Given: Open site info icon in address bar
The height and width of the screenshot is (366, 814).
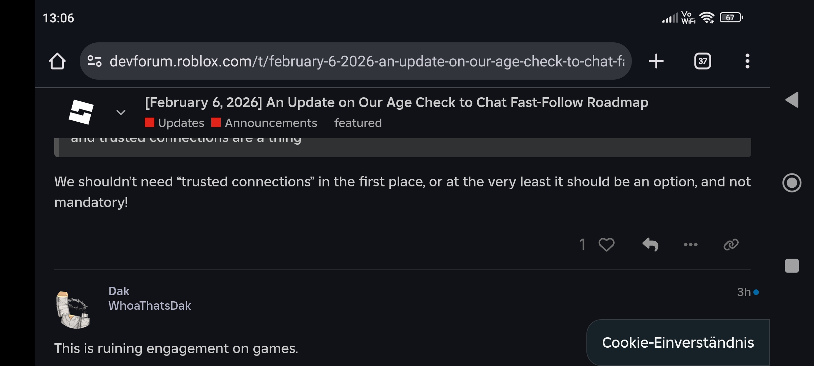Looking at the screenshot, I should tap(95, 61).
